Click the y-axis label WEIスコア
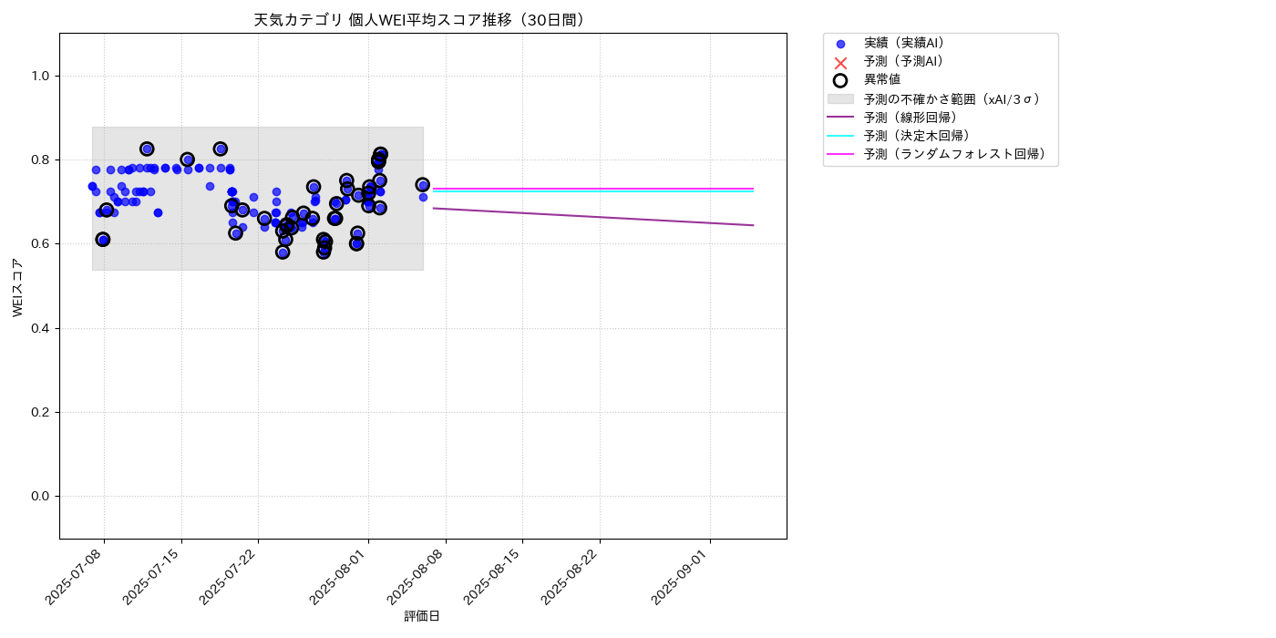Image resolution: width=1276 pixels, height=638 pixels. 18,287
